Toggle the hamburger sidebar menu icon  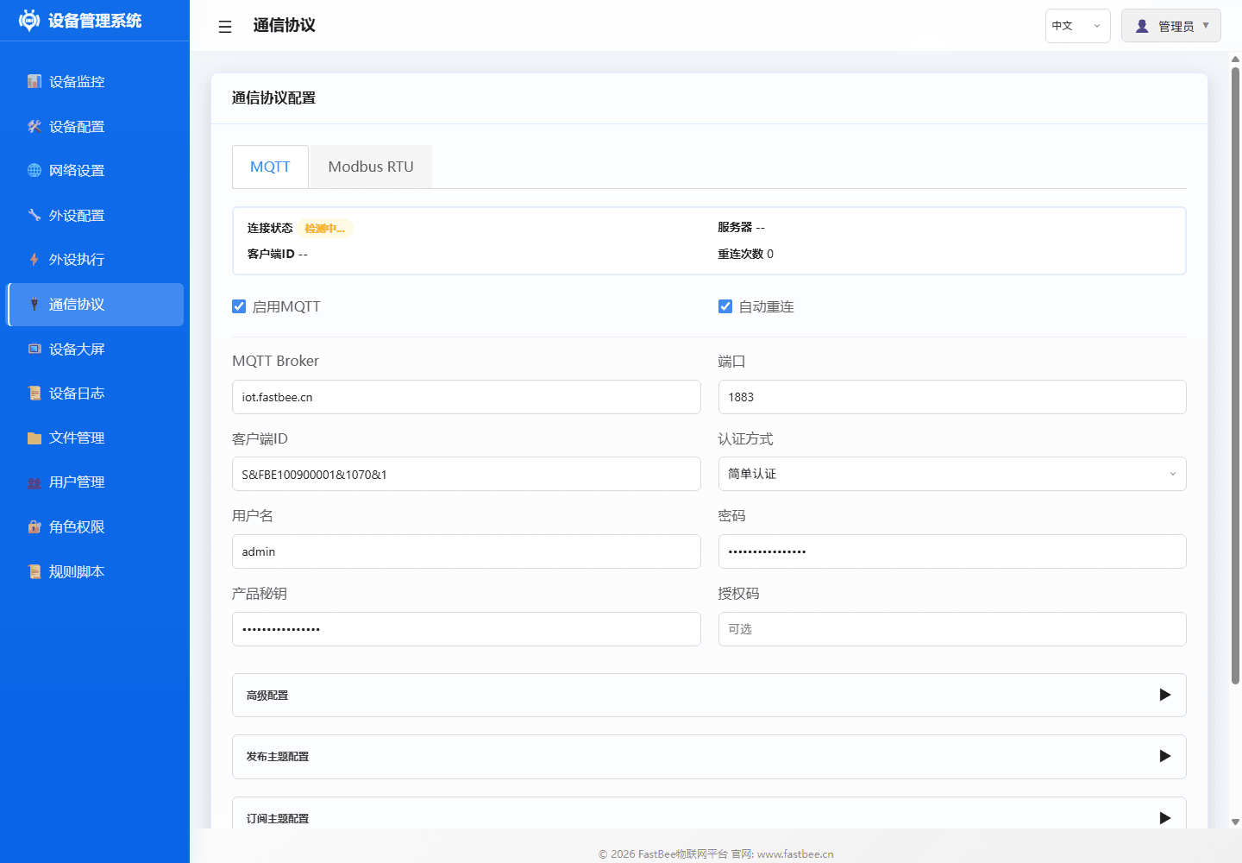tap(225, 27)
